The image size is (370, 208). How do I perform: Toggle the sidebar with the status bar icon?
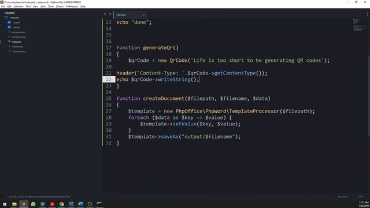pos(2,196)
